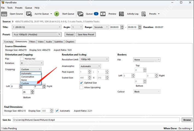Click the Bottom crop stepper arrows
Image resolution: width=194 pixels, height=131 pixels.
point(32,92)
